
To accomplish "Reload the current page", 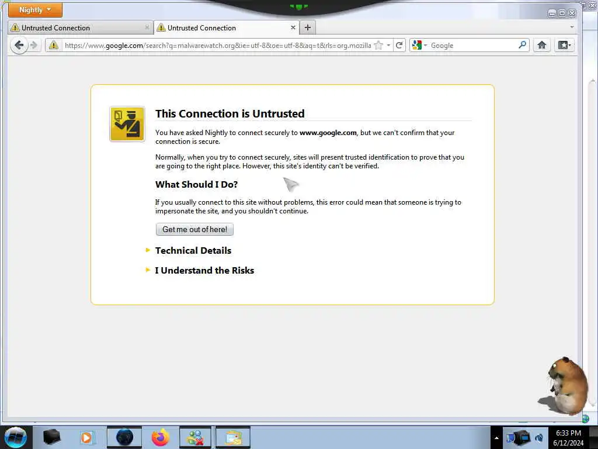I will coord(399,46).
